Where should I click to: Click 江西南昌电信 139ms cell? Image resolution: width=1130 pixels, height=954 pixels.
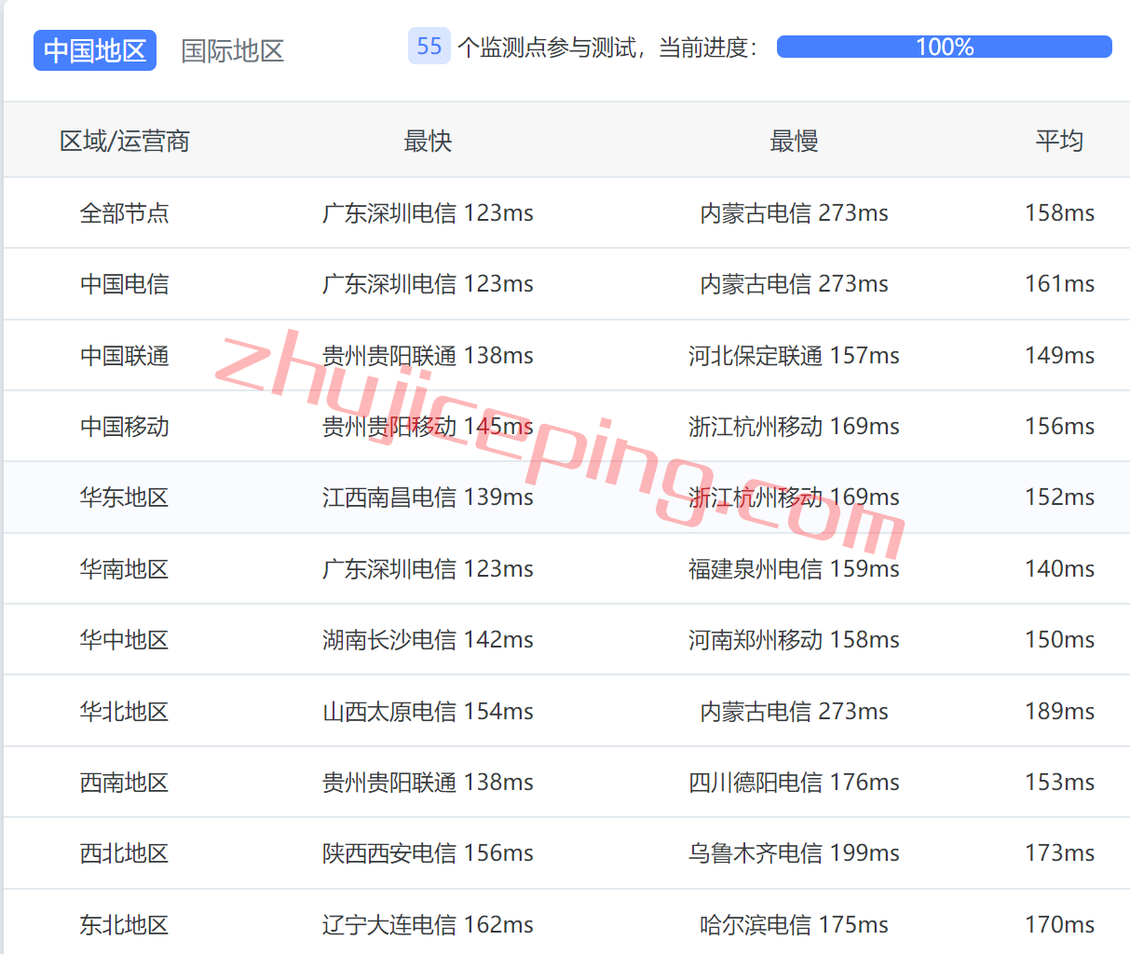click(x=428, y=497)
